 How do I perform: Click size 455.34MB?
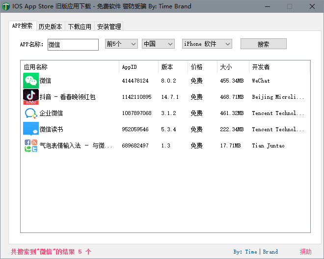pyautogui.click(x=232, y=81)
